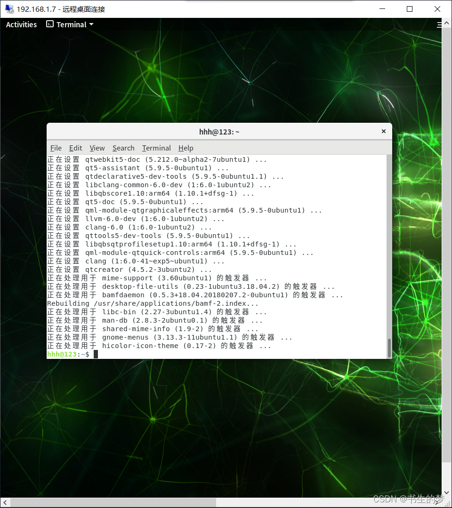452x508 pixels.
Task: Open the Terminal app menu dropdown
Action: (70, 24)
